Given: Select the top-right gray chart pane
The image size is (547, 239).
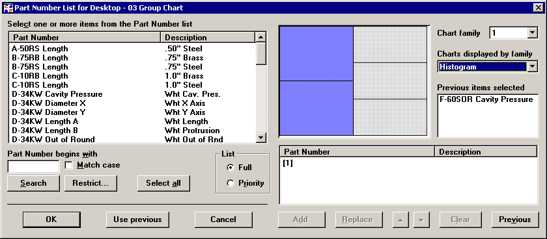Looking at the screenshot, I should click(390, 45).
